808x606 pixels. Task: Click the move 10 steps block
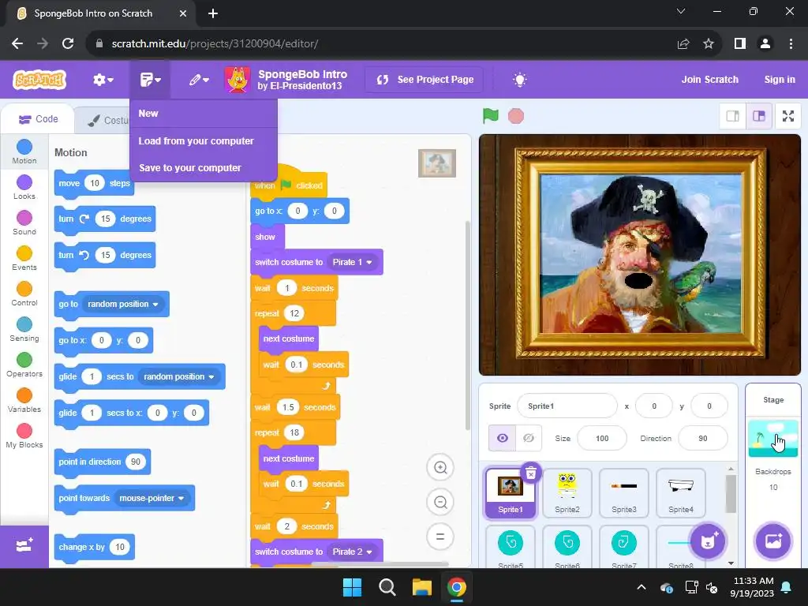94,183
